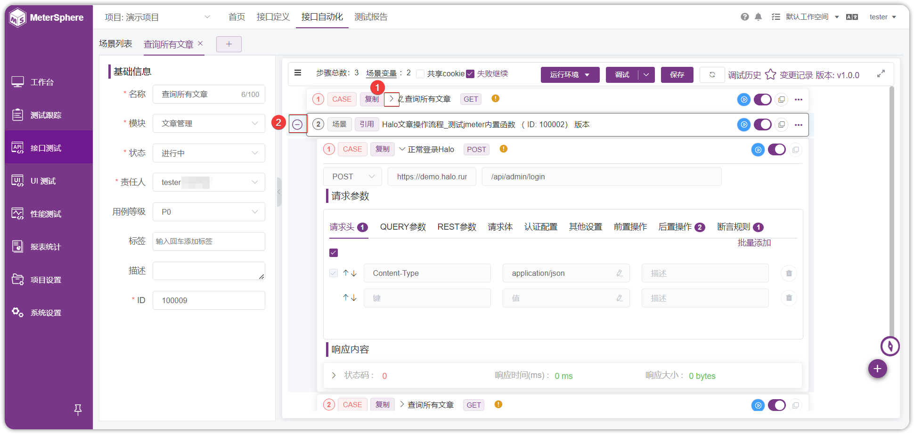Click the refresh icon beside 保存
The width and height of the screenshot is (914, 434).
click(x=712, y=75)
